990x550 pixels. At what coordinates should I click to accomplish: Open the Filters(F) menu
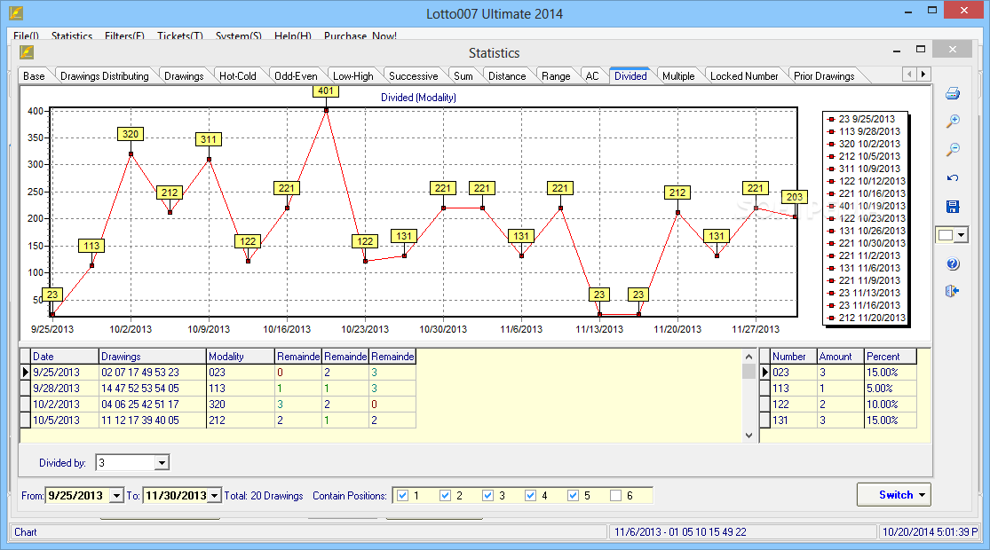click(124, 36)
